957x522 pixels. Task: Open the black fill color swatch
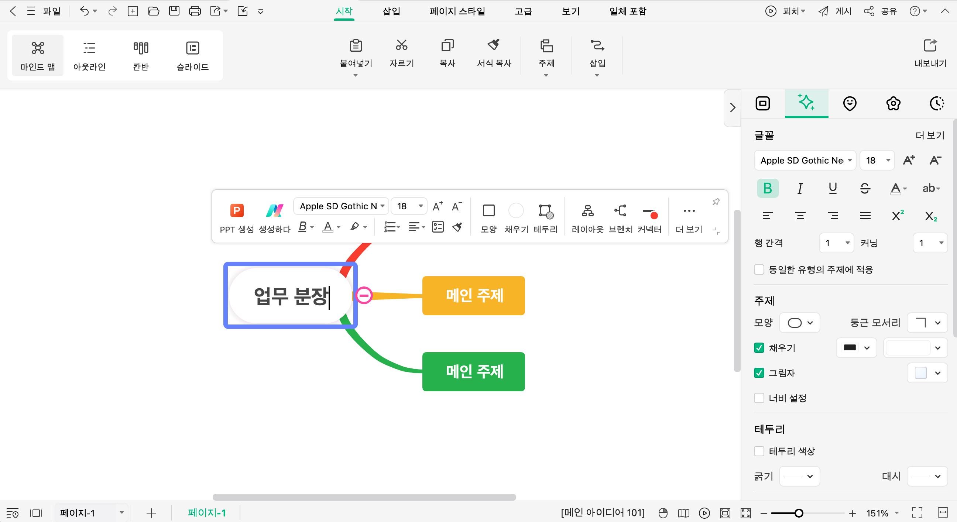coord(856,348)
